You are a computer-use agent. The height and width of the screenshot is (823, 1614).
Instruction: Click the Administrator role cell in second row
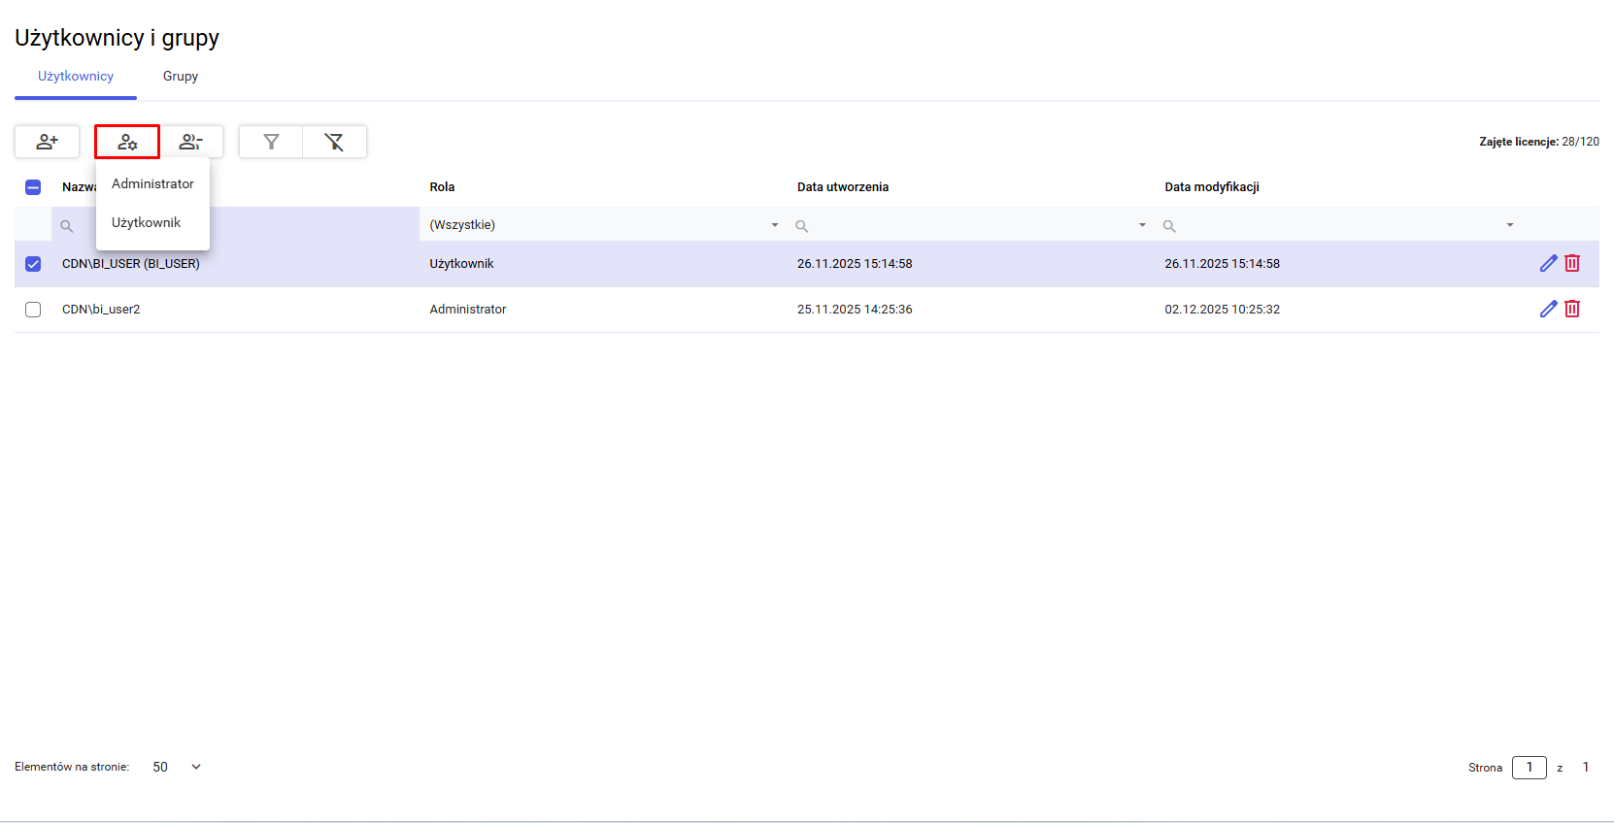click(468, 310)
